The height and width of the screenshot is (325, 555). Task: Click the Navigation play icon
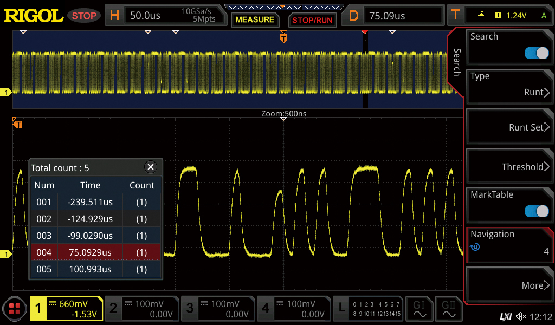tap(475, 247)
